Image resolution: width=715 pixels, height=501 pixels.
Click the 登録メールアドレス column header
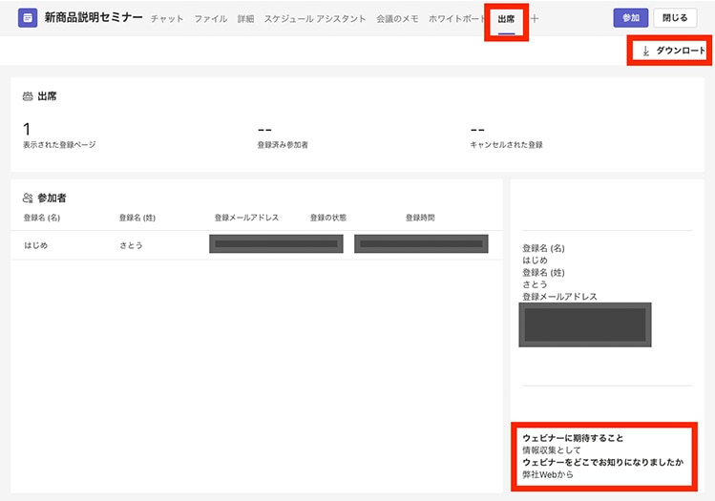246,218
